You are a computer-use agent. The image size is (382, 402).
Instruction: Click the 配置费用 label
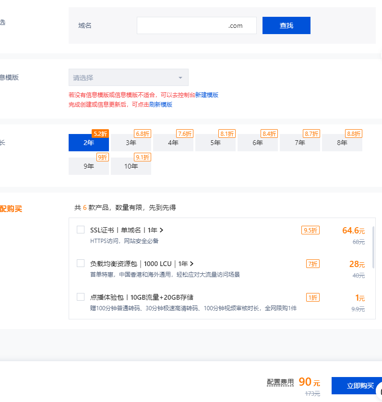(280, 382)
